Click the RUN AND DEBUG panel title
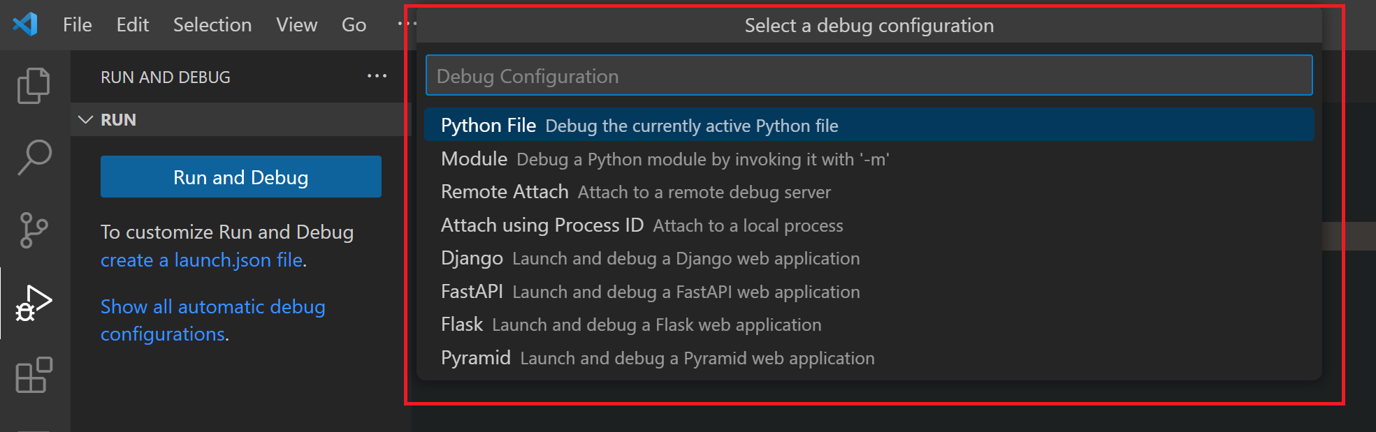The width and height of the screenshot is (1376, 432). tap(166, 77)
